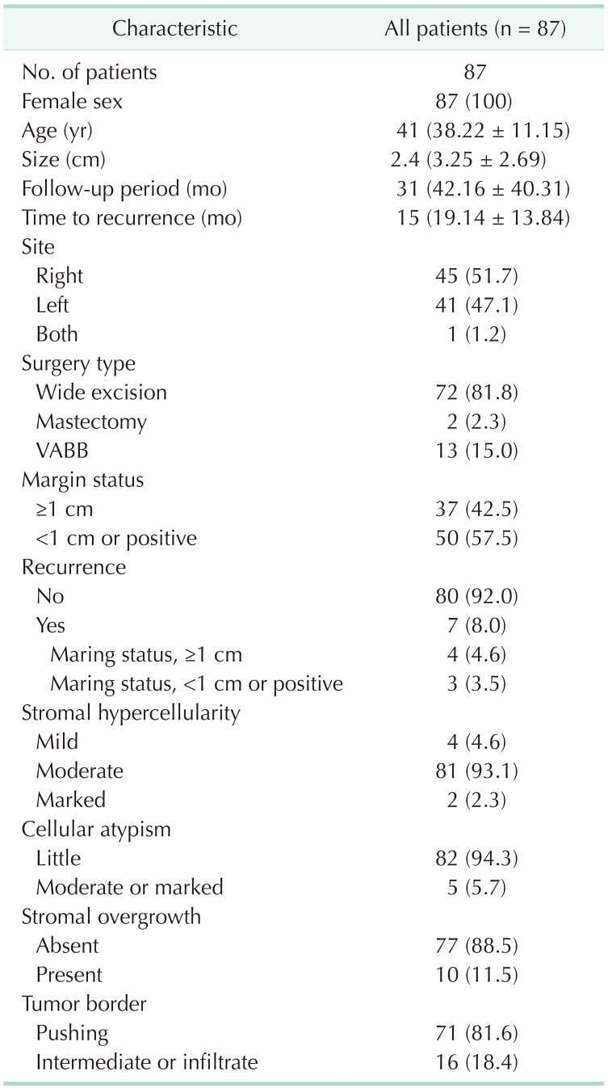Select the "Wide excision" row label

coord(102,393)
